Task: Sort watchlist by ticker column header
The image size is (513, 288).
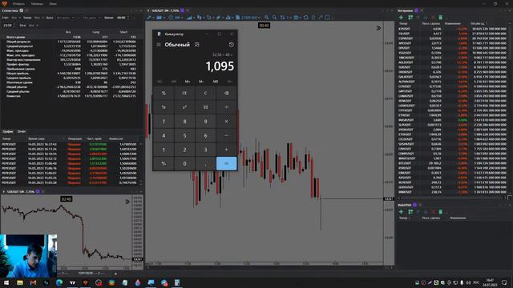Action: tap(403, 23)
